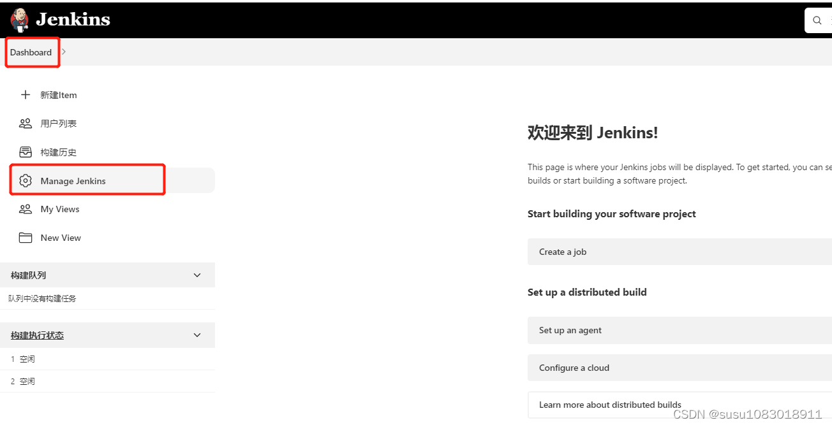832x425 pixels.
Task: Click the Jenkins butler logo icon
Action: [19, 20]
